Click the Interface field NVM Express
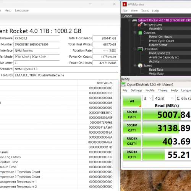191x191 pixels. [x=37, y=51]
